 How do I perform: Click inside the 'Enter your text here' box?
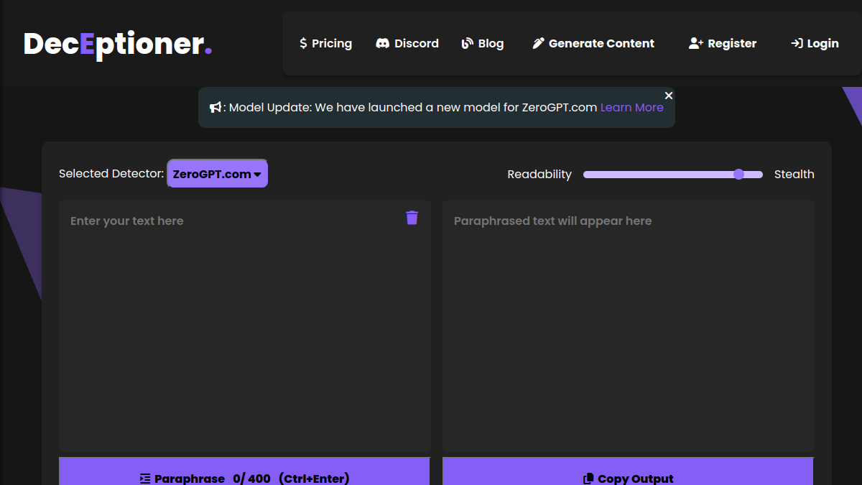245,326
